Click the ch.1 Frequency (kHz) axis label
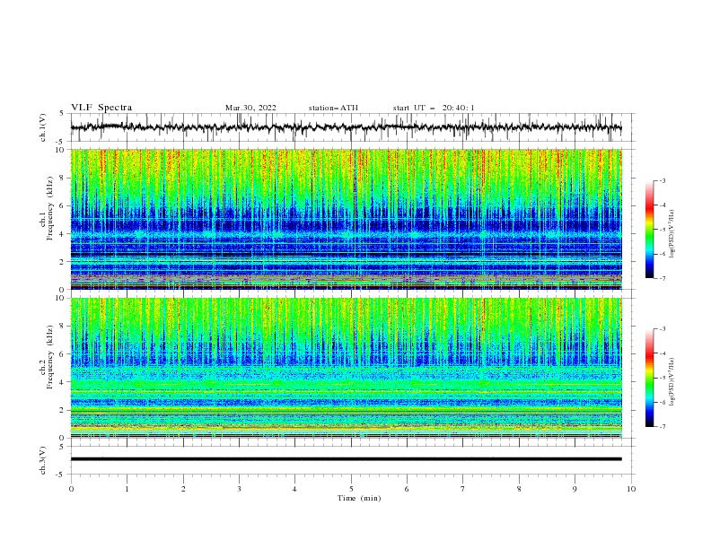 (48, 209)
